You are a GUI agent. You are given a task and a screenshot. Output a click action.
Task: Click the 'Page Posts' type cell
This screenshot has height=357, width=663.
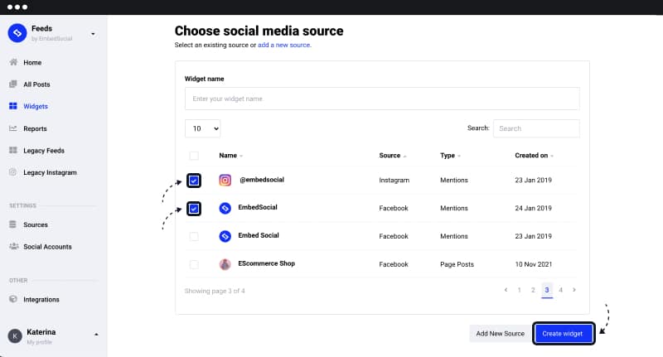457,264
